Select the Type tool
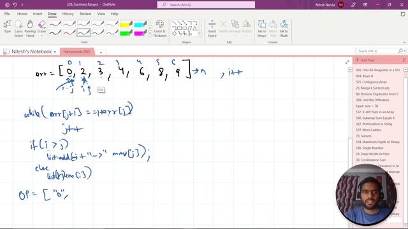The height and width of the screenshot is (229, 408). 7,27
